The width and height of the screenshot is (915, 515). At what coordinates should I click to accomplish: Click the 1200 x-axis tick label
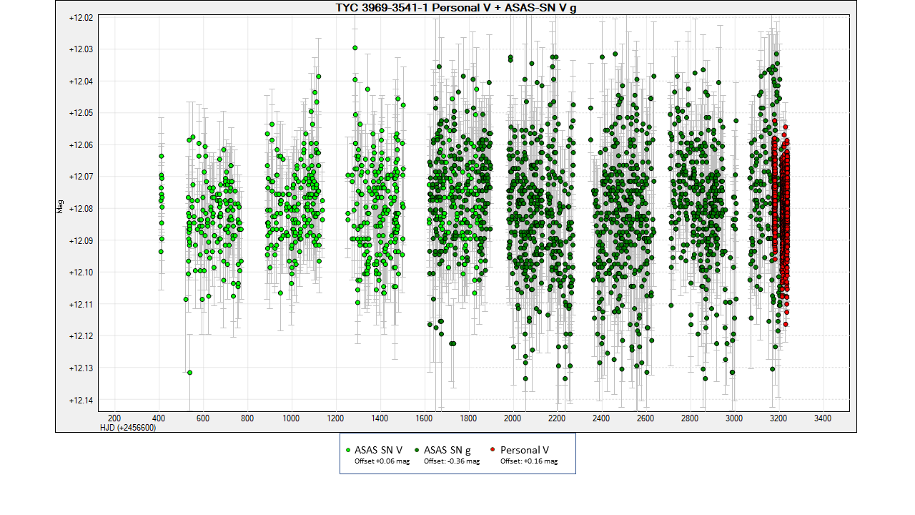[x=335, y=418]
